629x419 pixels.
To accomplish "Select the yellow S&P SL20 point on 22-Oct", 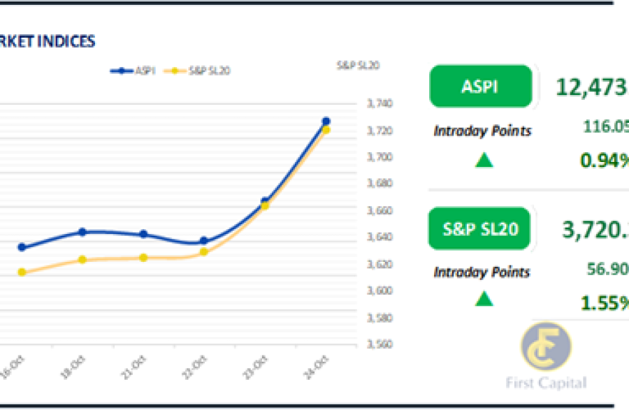I will pyautogui.click(x=203, y=251).
